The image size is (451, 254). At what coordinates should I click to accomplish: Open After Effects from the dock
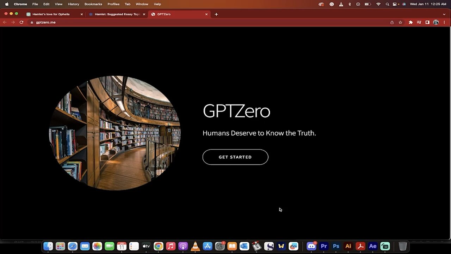(x=373, y=246)
